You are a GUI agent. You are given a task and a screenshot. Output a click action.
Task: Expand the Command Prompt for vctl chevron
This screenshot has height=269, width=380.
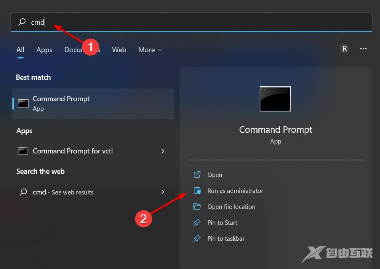pos(163,151)
